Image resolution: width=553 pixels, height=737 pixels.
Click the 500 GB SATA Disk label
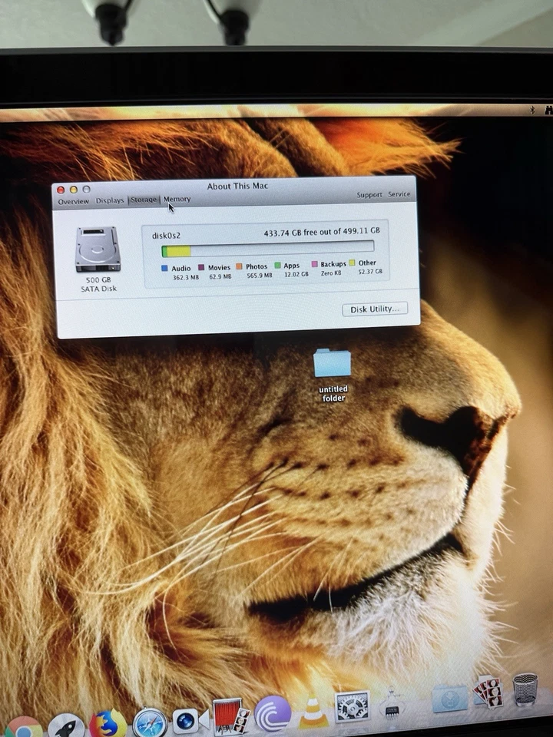[x=98, y=284]
